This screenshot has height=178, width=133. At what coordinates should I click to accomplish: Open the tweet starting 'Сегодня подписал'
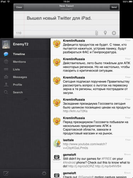(x=92, y=85)
